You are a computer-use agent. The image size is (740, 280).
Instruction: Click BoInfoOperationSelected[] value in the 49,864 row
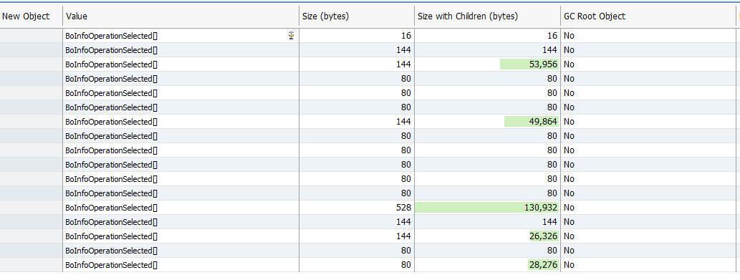point(111,122)
